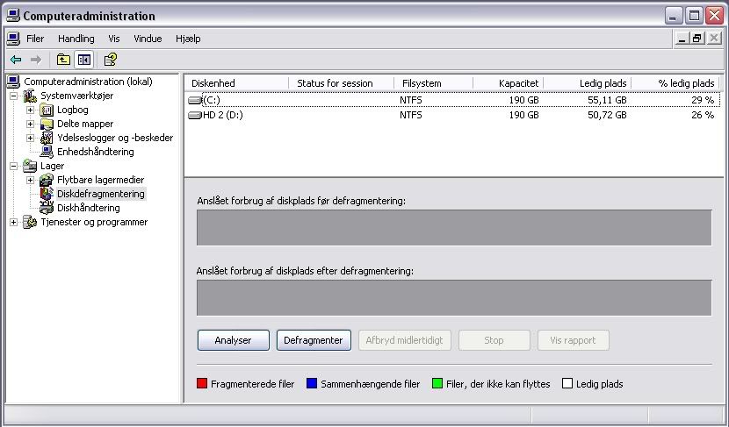This screenshot has width=729, height=427.
Task: Sort by the Filsystem column header
Action: pyautogui.click(x=433, y=83)
